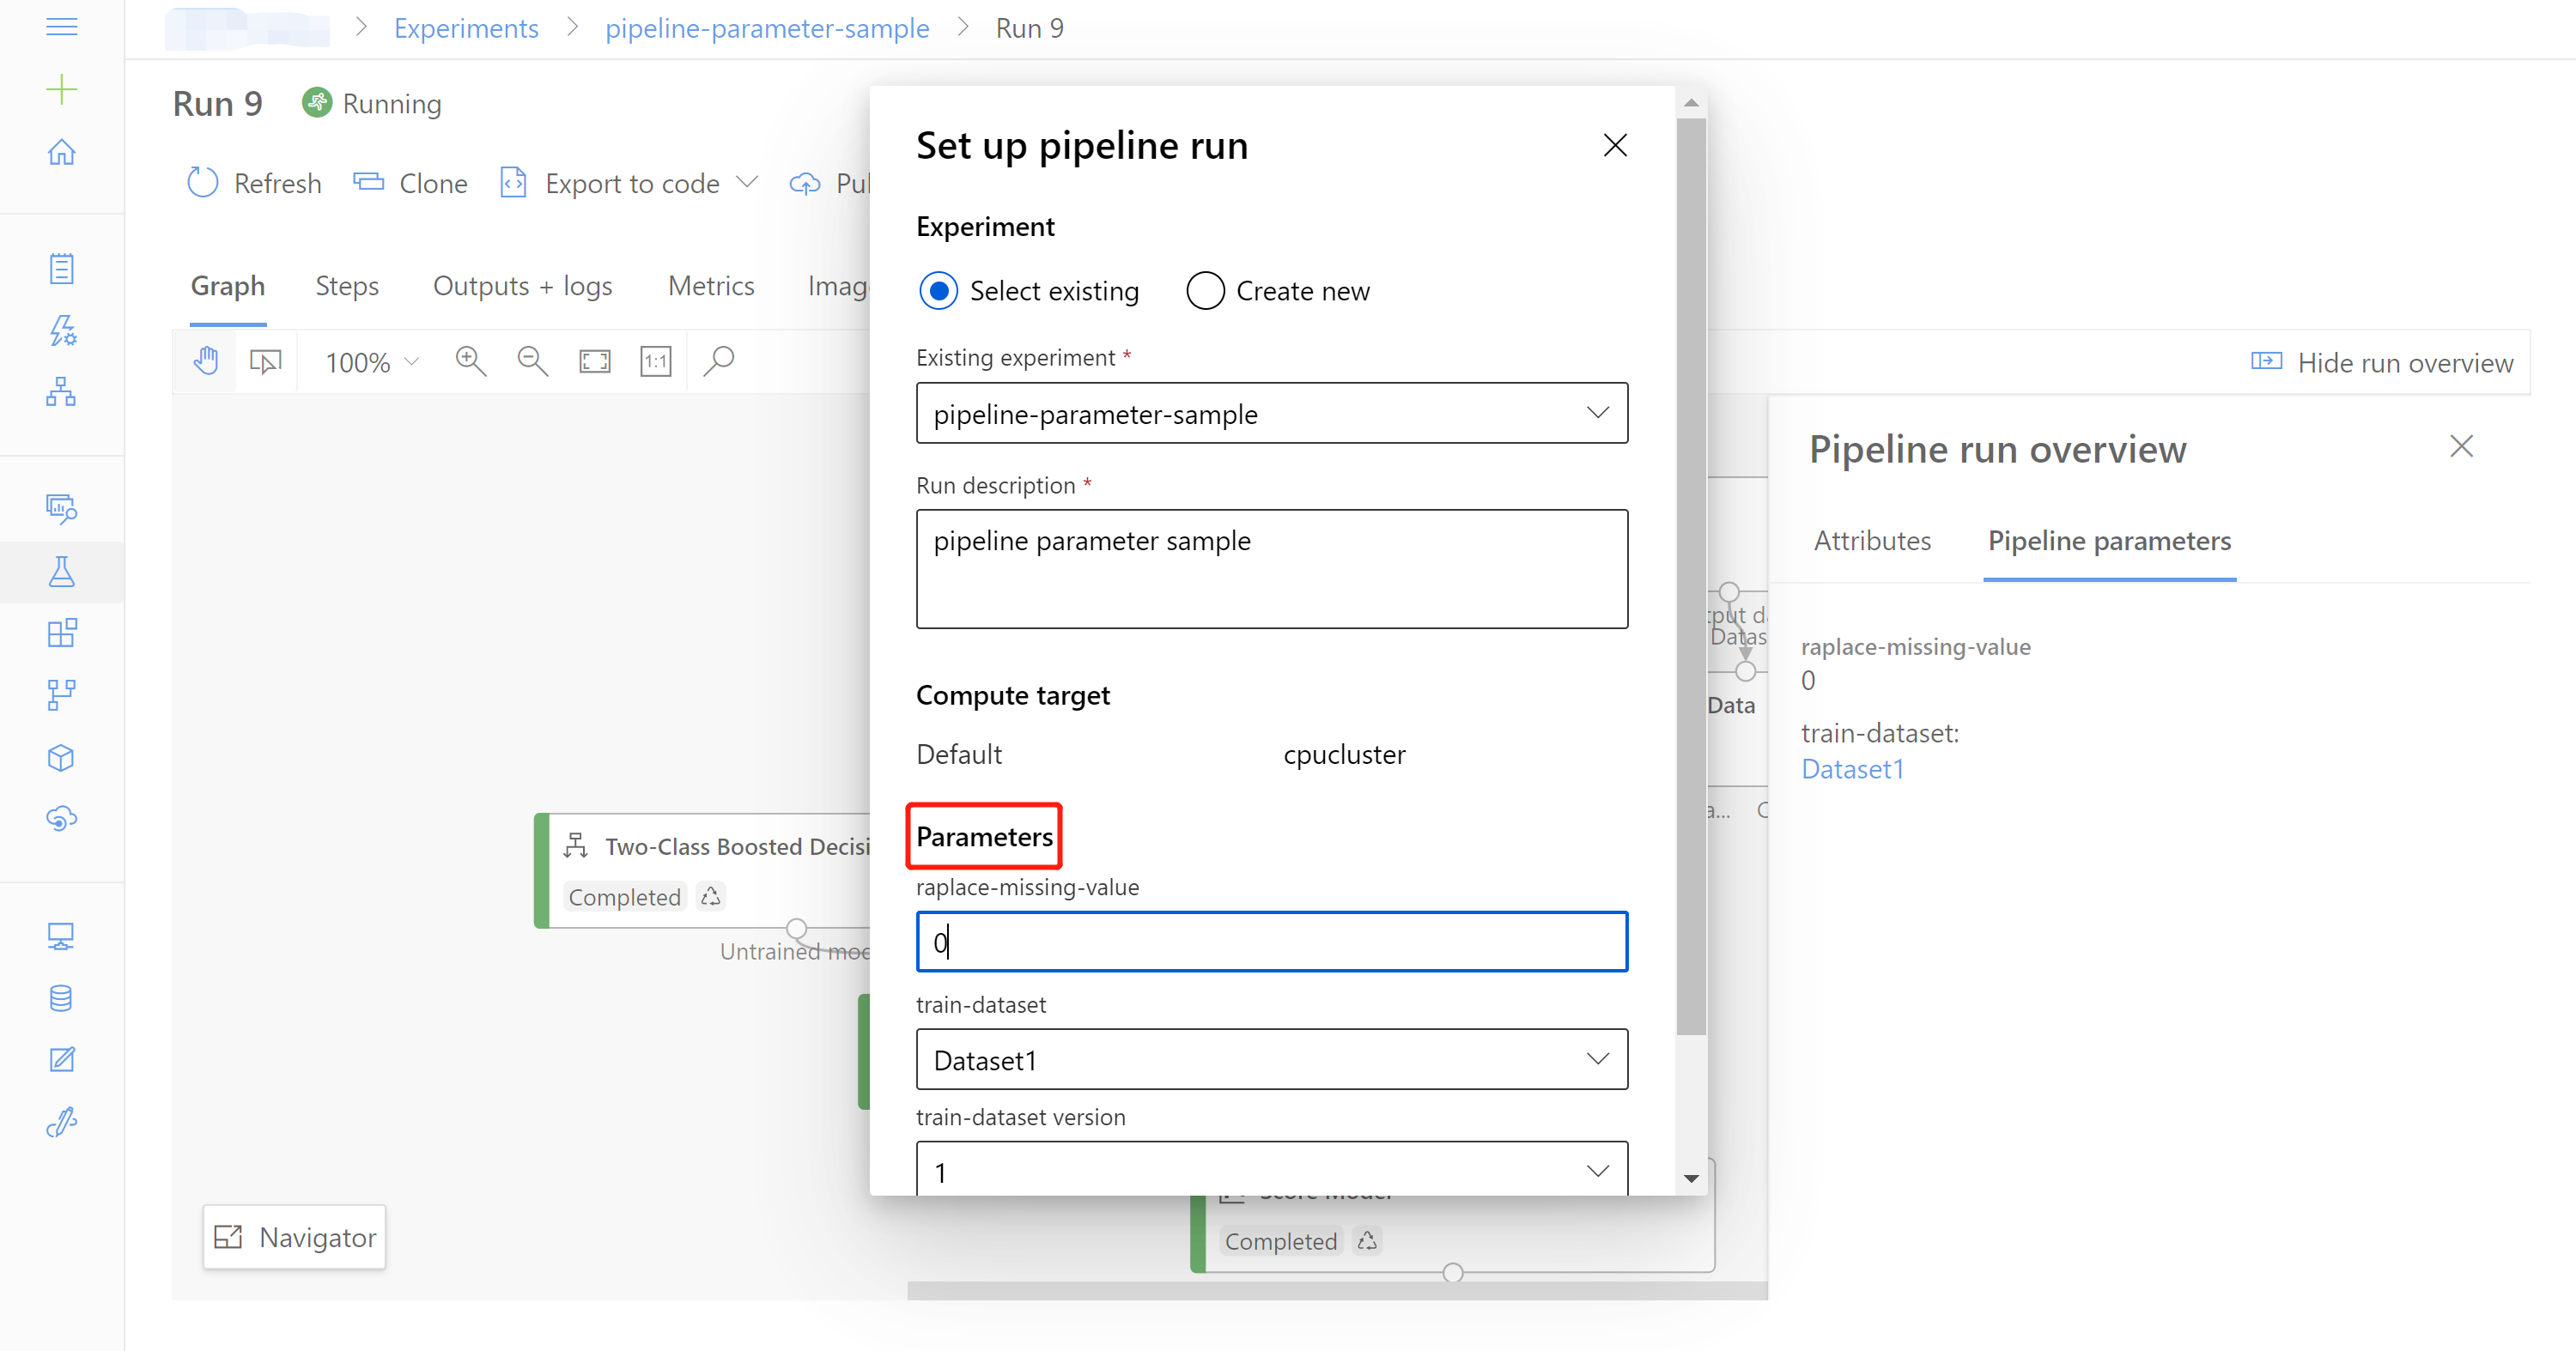This screenshot has width=2576, height=1351.
Task: Click the raplace-missing-value input field
Action: point(1271,942)
